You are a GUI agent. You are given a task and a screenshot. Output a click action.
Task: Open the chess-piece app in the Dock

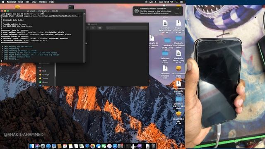(134, 146)
